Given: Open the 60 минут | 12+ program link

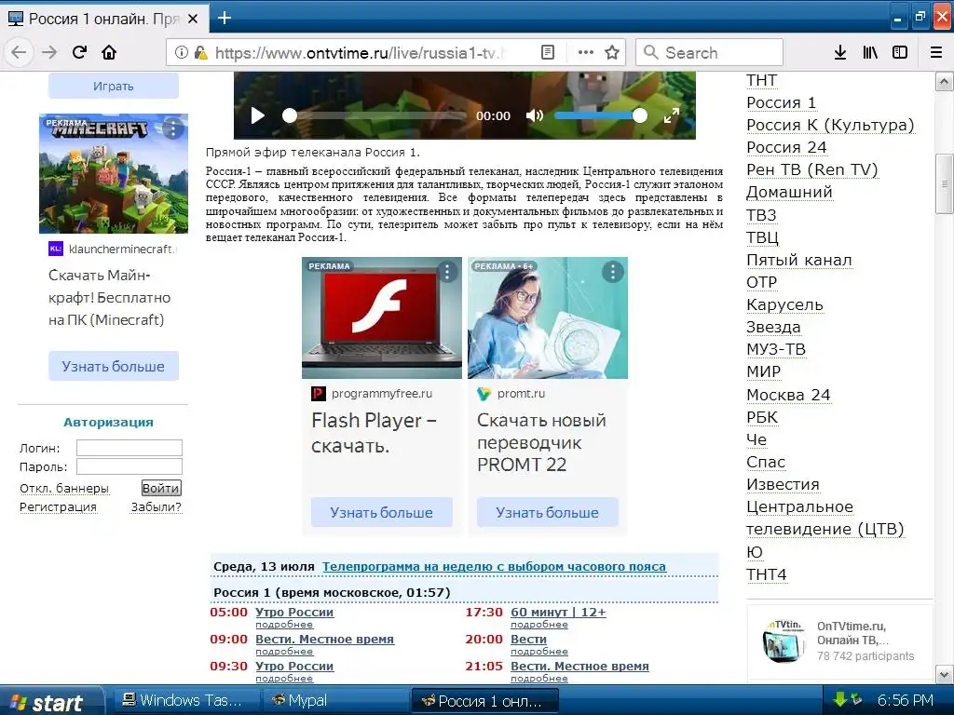Looking at the screenshot, I should pos(558,613).
